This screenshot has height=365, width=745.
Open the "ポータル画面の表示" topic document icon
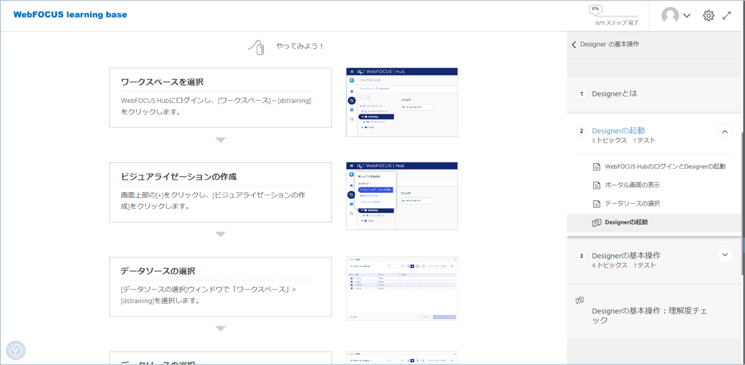(x=596, y=184)
